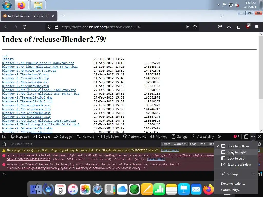The image size is (263, 197).
Task: Open the Storage tab
Action: click(x=180, y=137)
